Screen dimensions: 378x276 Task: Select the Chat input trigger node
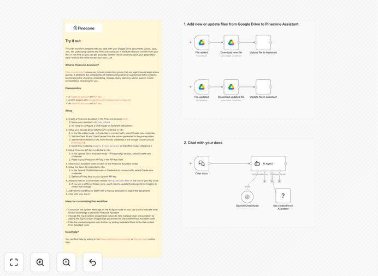(x=202, y=163)
